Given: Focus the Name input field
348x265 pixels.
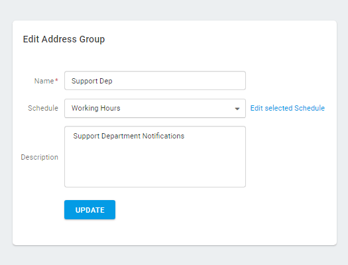Looking at the screenshot, I should point(155,81).
